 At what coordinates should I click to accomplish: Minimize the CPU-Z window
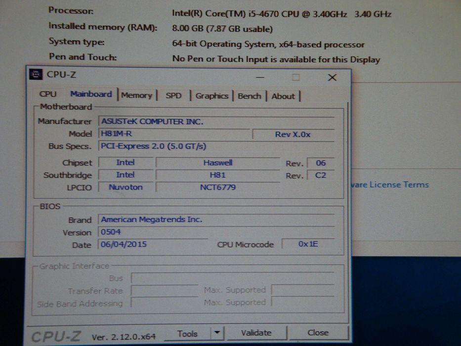point(260,77)
